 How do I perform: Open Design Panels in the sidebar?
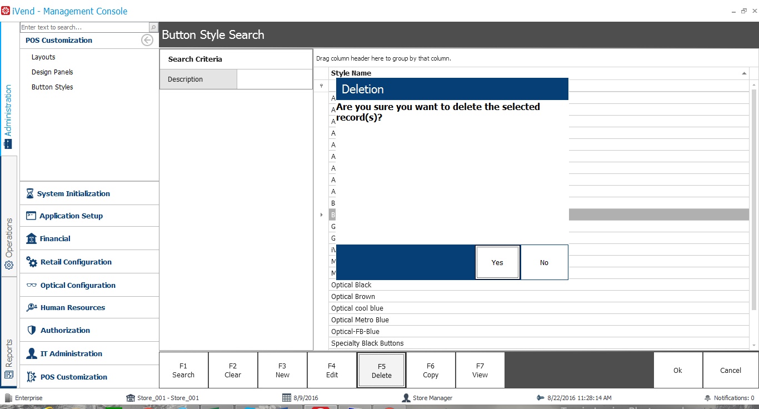pos(52,72)
